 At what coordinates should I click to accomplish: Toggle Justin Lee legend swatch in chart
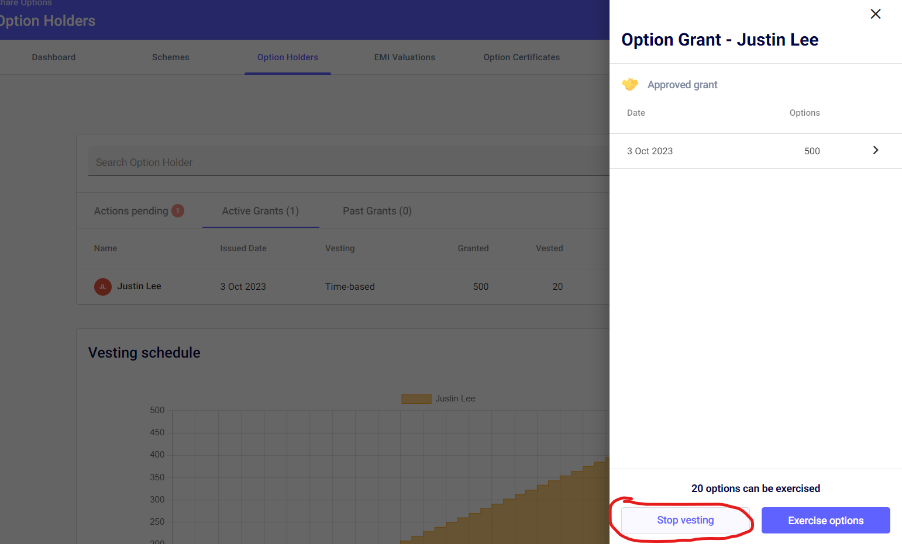pos(416,399)
